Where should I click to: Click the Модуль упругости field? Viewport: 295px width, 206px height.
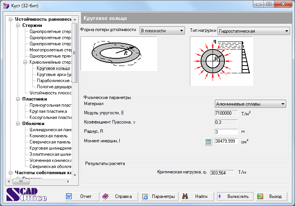click(x=226, y=113)
